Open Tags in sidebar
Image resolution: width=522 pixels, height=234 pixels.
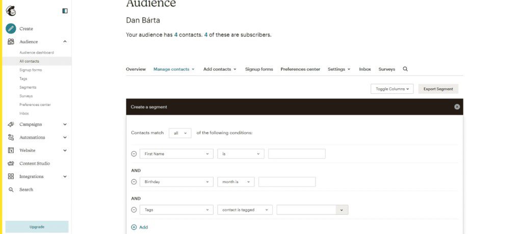[23, 79]
